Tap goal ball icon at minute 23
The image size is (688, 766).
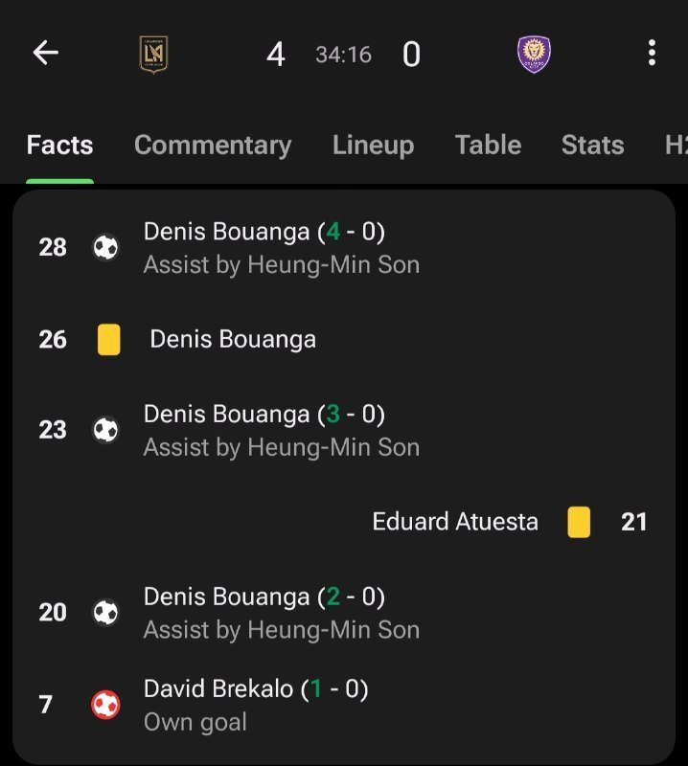(105, 430)
